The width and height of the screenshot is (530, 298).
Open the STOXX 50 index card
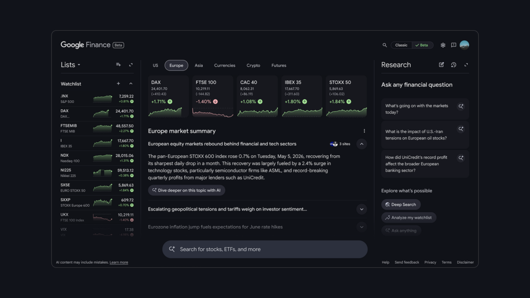coord(346,96)
